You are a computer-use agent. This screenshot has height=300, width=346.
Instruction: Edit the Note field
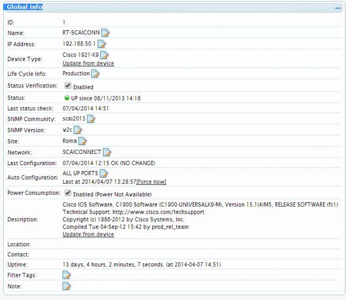point(67,286)
